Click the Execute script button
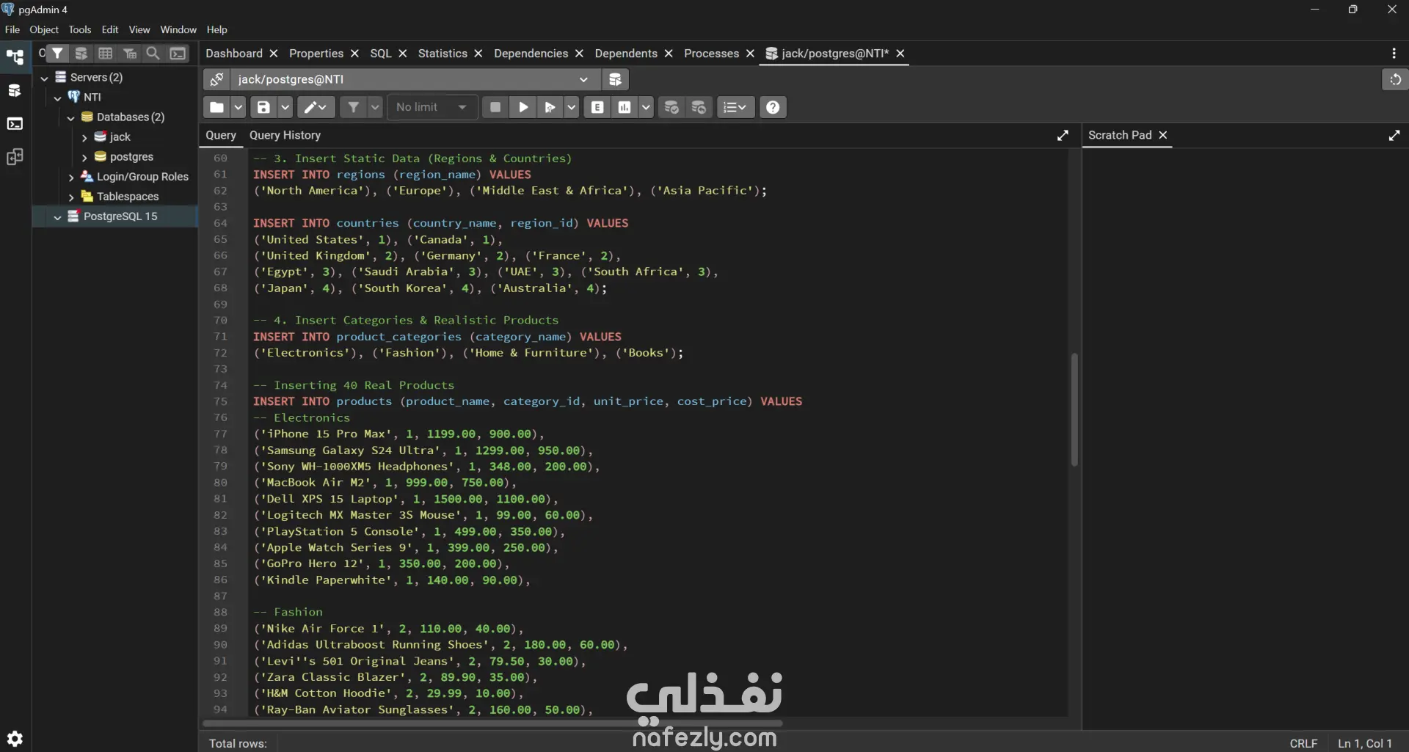 550,107
